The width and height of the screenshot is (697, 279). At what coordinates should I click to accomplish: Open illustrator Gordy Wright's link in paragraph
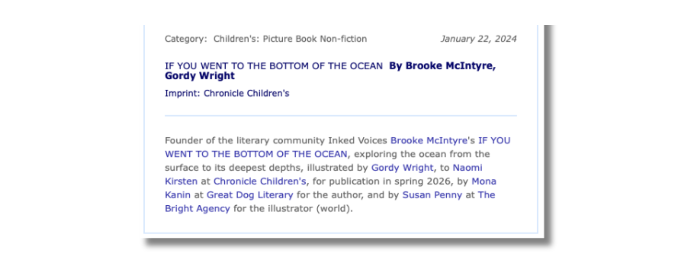(402, 168)
